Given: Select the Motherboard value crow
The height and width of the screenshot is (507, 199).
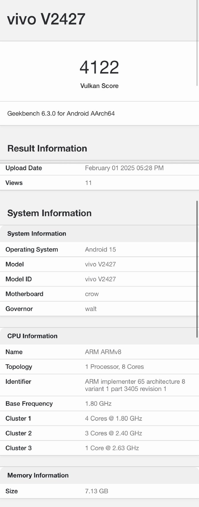Looking at the screenshot, I should pyautogui.click(x=92, y=294).
